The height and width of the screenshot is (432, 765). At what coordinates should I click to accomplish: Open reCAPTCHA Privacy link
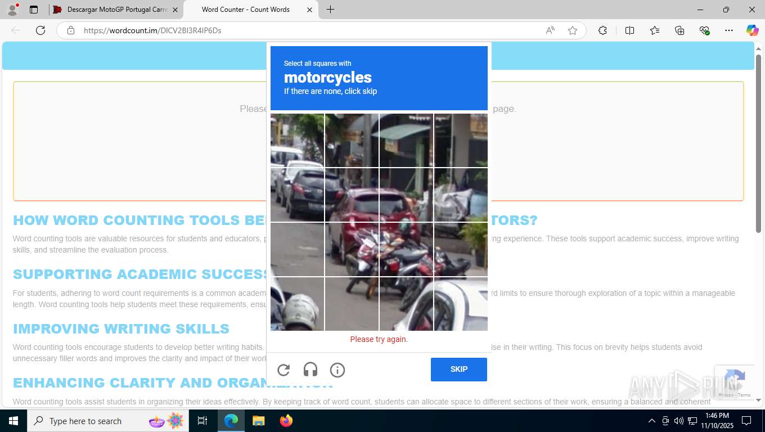coord(726,395)
